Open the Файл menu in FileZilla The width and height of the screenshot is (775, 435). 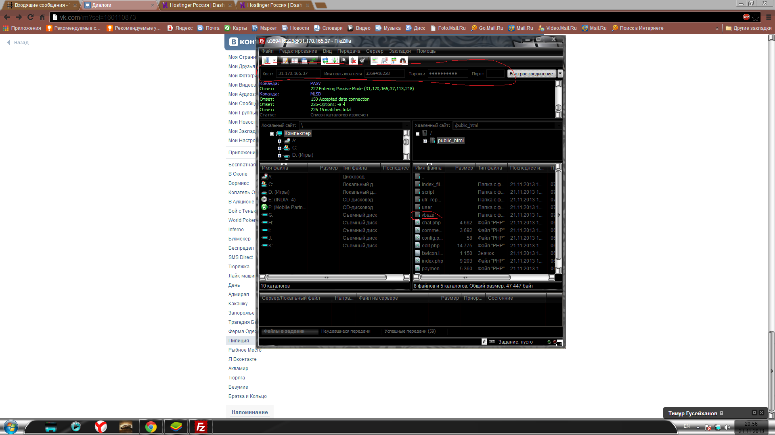coord(267,51)
